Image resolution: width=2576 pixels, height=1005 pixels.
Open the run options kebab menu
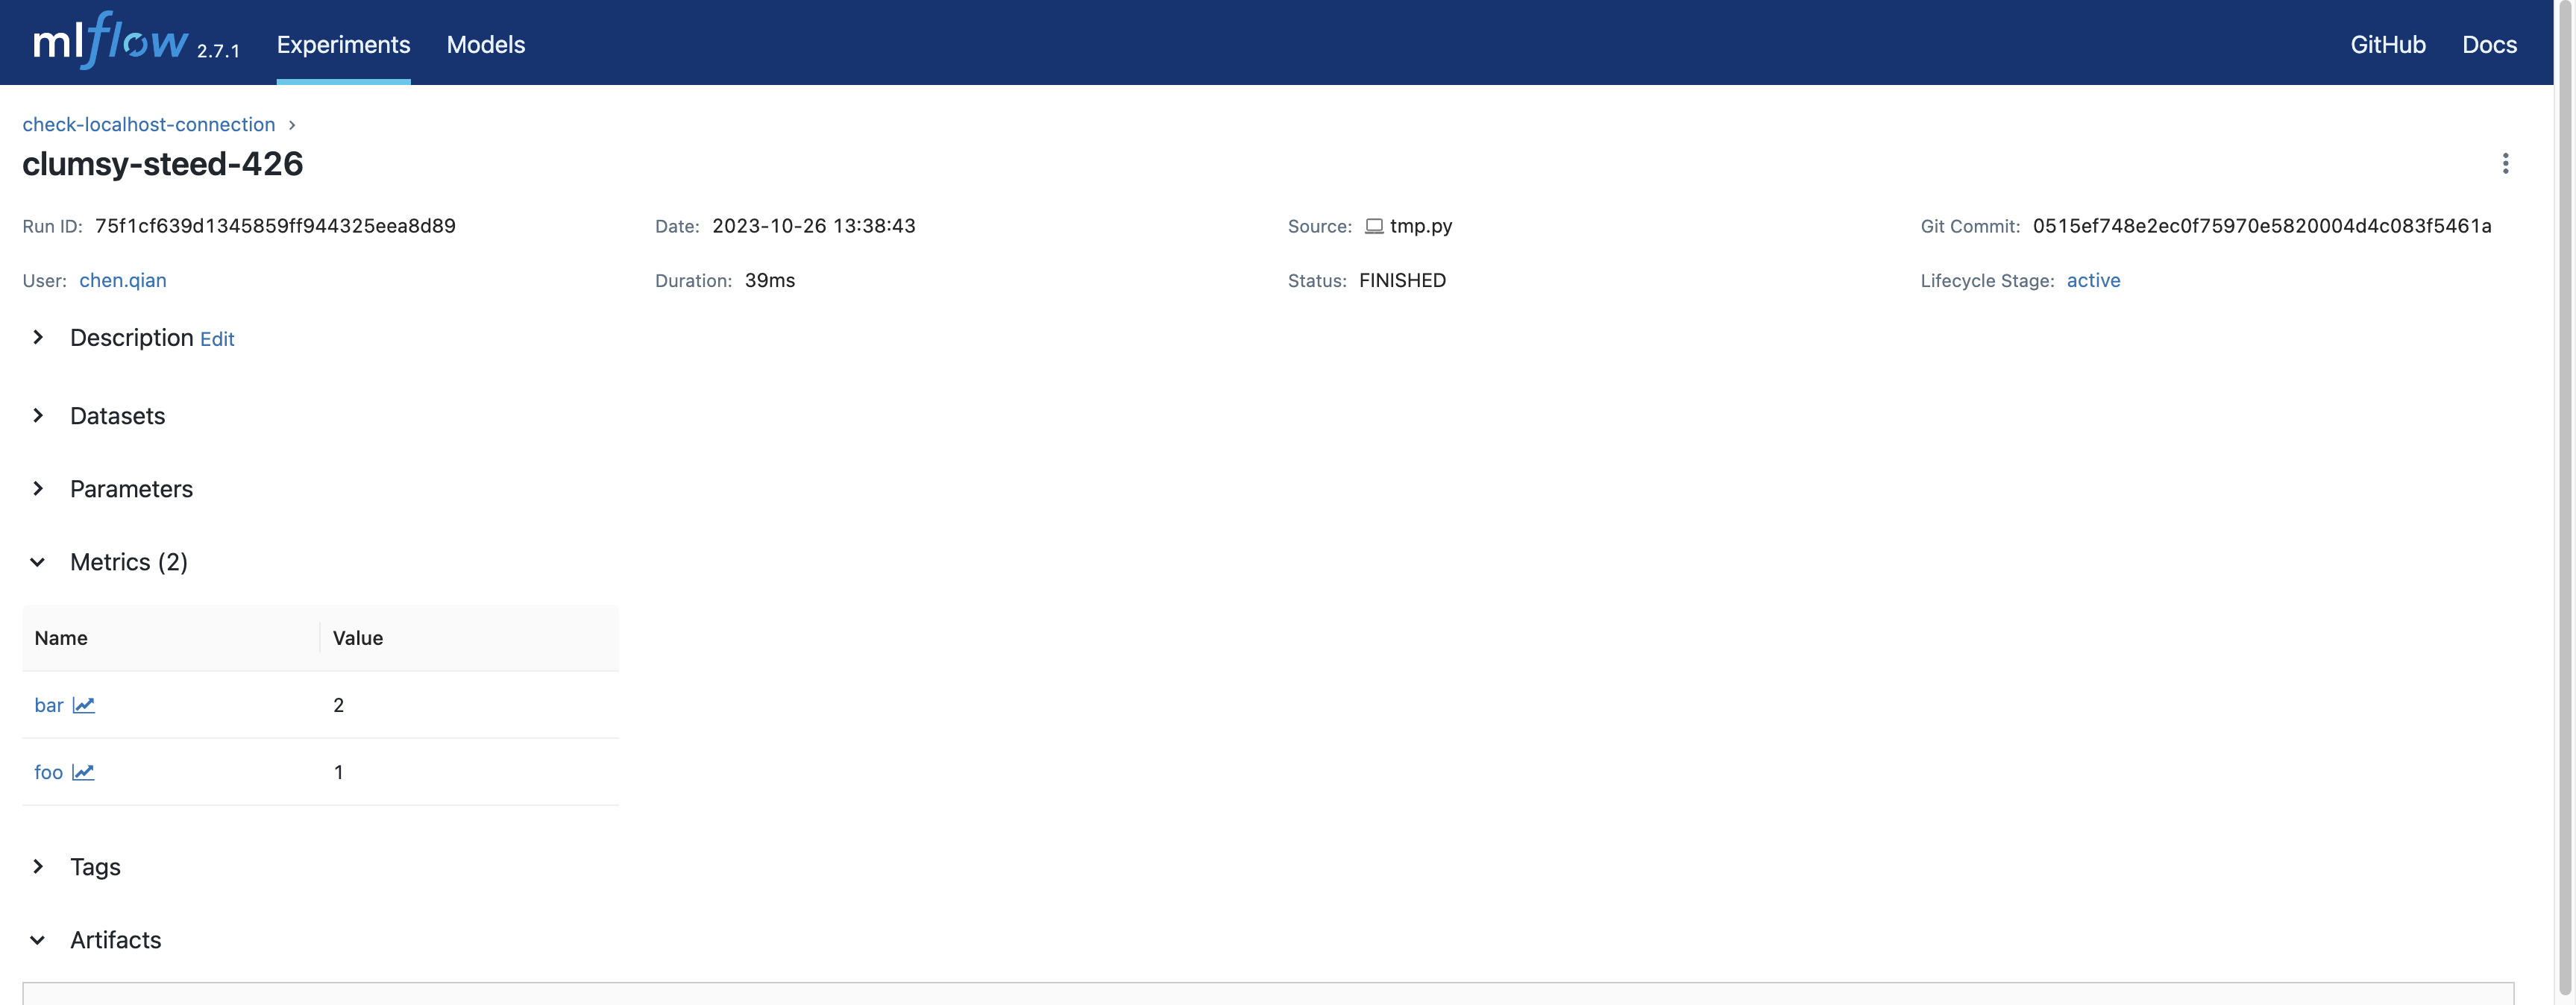(x=2505, y=163)
